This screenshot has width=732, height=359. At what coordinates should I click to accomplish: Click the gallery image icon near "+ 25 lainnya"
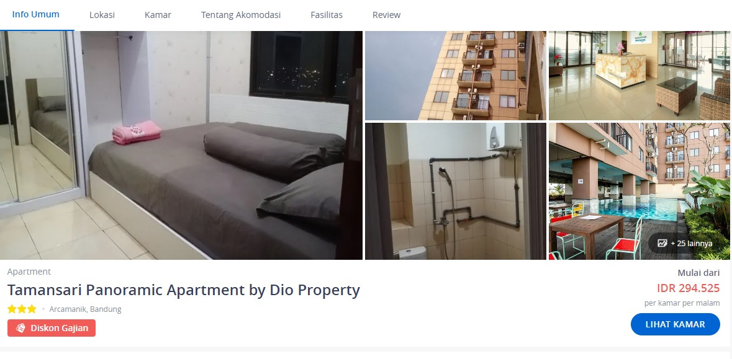(662, 243)
